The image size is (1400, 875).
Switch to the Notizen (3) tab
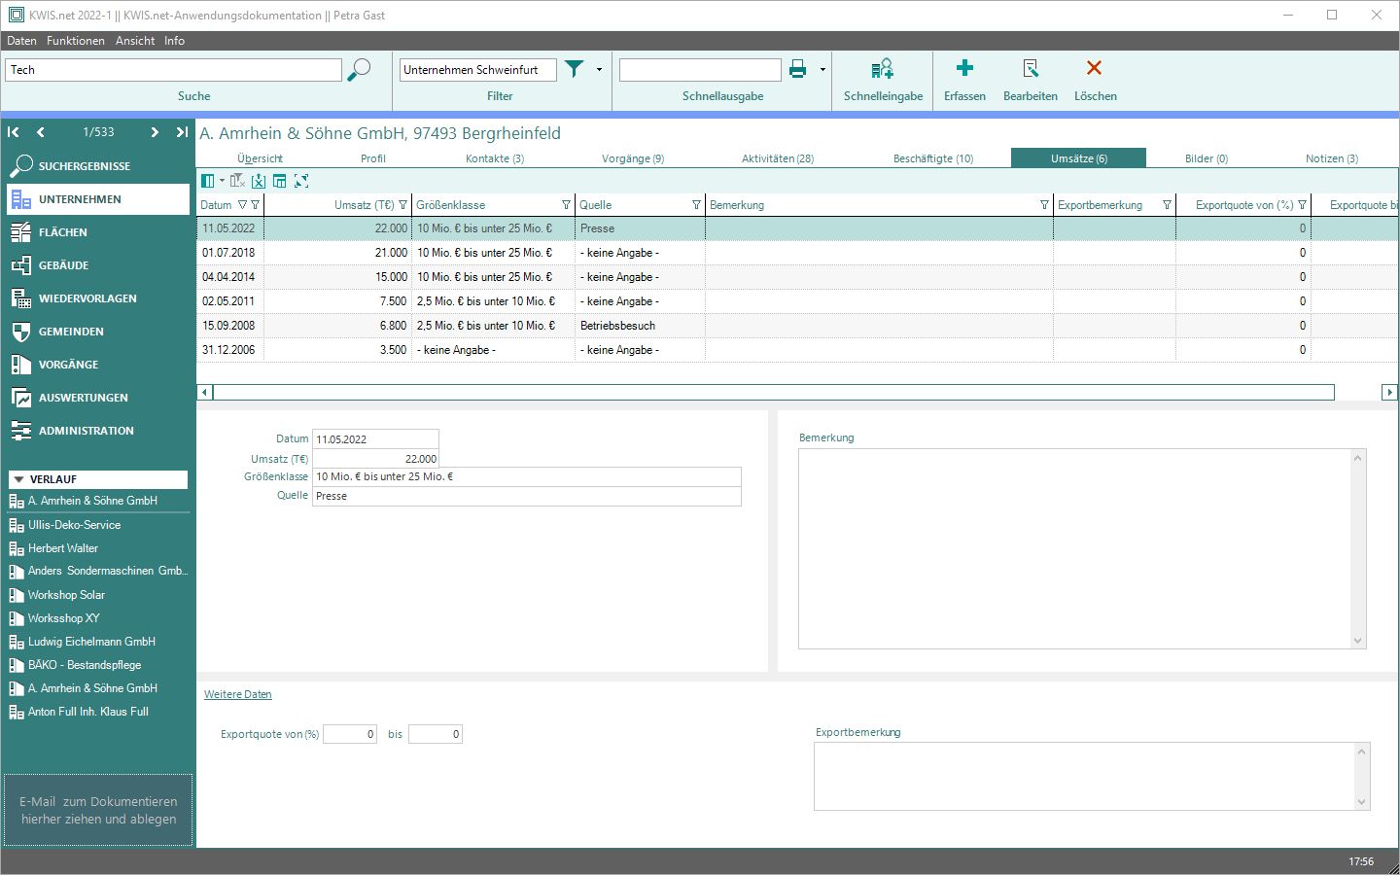click(x=1332, y=158)
